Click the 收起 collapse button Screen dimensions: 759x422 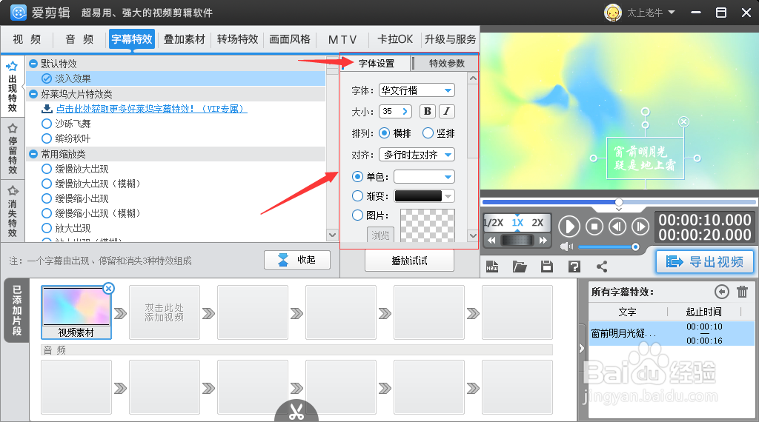click(x=297, y=260)
